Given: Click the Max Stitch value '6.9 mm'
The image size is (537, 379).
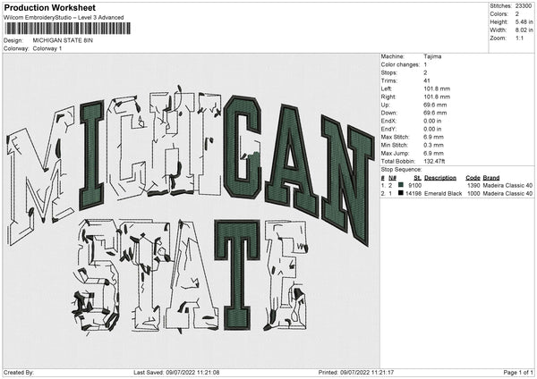Looking at the screenshot, I should pos(433,137).
